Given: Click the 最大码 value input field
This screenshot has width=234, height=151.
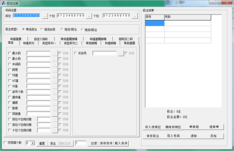Looking at the screenshot, I should (39, 53).
